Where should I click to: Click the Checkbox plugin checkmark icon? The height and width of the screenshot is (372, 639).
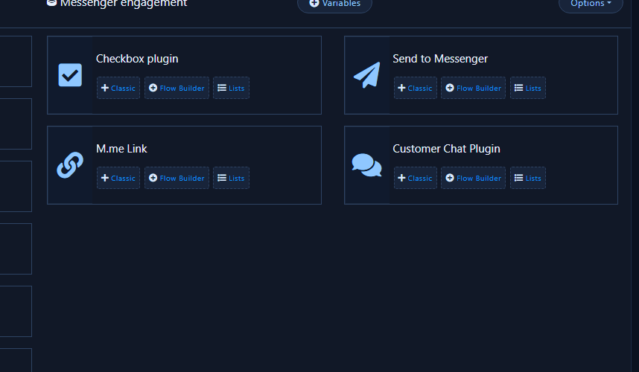pos(70,75)
